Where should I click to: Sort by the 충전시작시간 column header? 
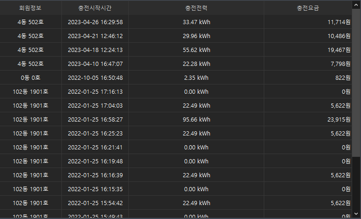click(95, 8)
